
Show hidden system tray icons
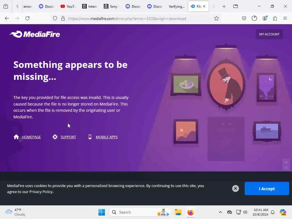220,212
